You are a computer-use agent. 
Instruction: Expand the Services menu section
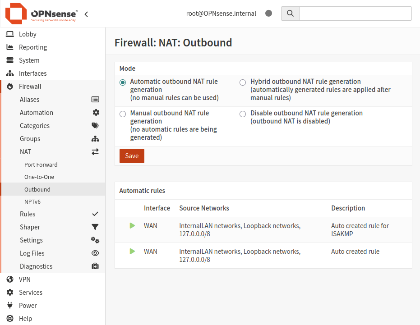coord(30,293)
